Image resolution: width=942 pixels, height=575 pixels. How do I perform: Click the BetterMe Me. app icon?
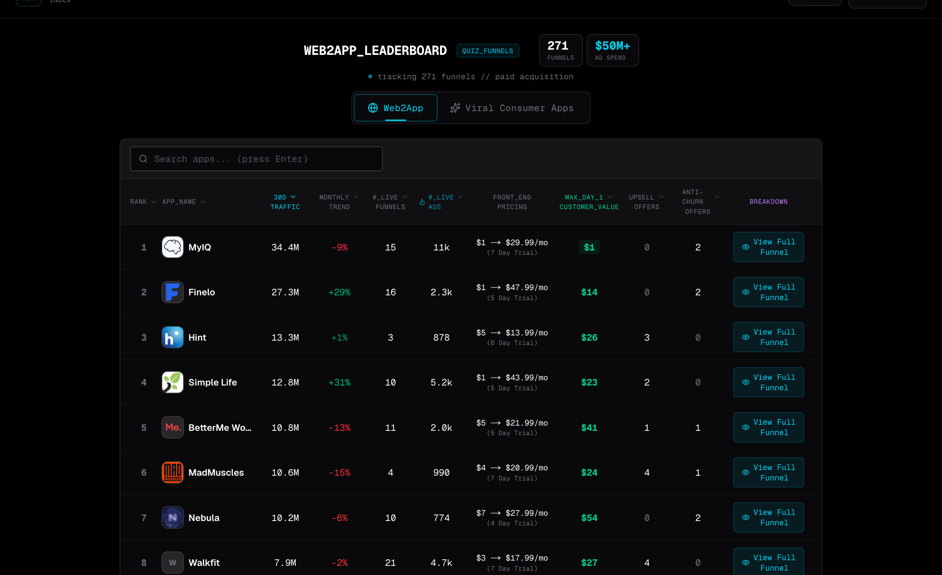172,427
